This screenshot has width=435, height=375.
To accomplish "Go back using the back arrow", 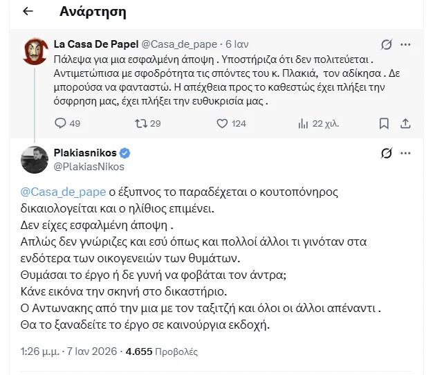I will point(27,12).
